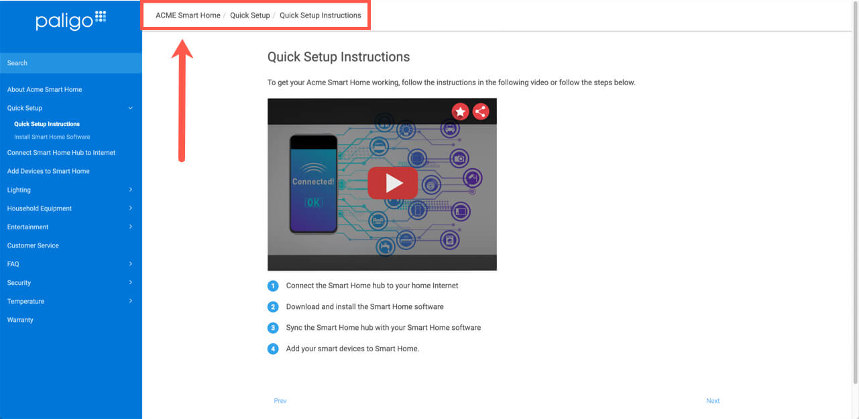Image resolution: width=859 pixels, height=419 pixels.
Task: Open Connect Smart Home Hub to Internet
Action: coord(61,153)
